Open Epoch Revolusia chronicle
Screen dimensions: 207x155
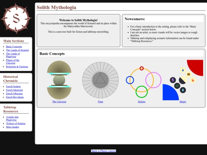pyautogui.click(x=15, y=97)
